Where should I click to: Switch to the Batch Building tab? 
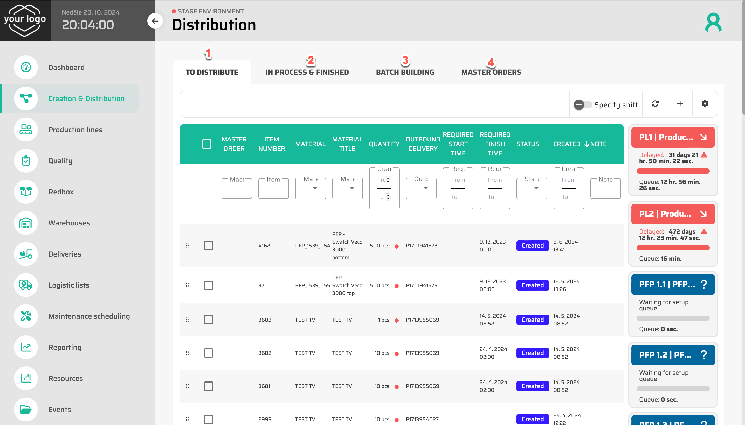coord(405,72)
